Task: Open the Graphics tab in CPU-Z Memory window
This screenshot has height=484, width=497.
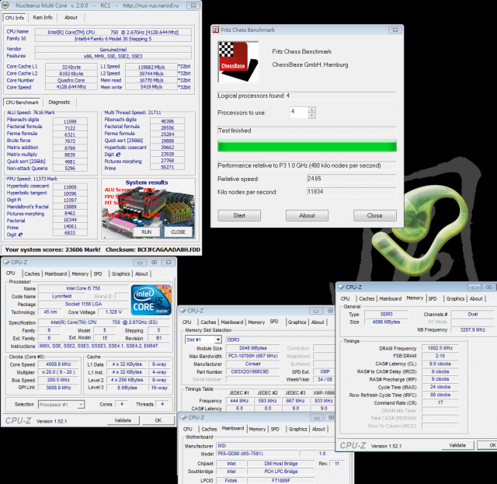Action: pos(456,298)
